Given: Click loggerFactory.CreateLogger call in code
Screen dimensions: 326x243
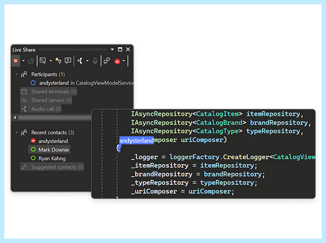Looking at the screenshot, I should click(x=219, y=157).
